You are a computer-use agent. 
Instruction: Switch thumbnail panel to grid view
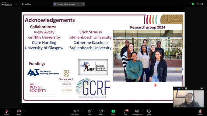click(186, 88)
